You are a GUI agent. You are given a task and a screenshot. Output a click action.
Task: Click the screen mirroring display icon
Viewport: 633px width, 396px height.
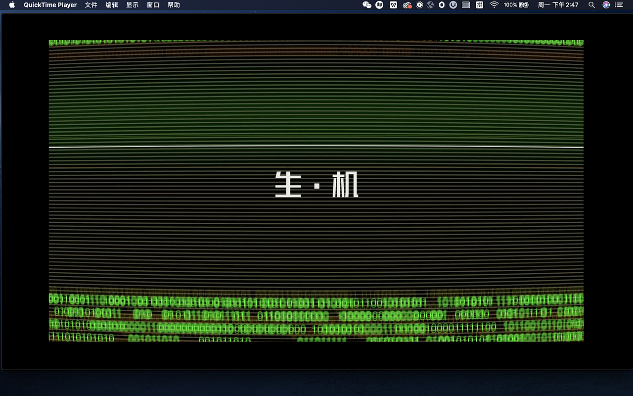coord(465,5)
